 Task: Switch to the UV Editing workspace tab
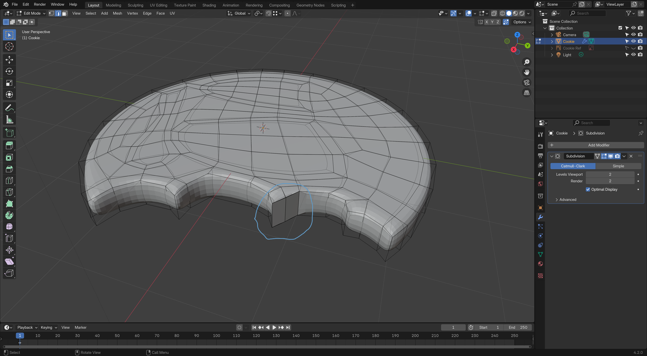158,5
